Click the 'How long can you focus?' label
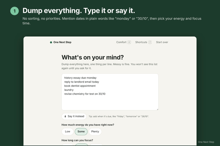 click(77, 140)
